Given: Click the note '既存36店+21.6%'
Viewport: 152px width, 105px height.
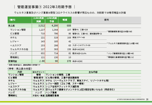Looking at the screenshot, I should (x=79, y=54).
